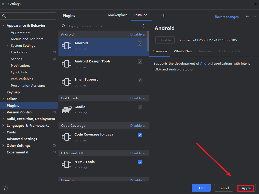This screenshot has width=259, height=194.
Task: Uncheck the Code Coverage for Java checkbox
Action: [x=140, y=135]
